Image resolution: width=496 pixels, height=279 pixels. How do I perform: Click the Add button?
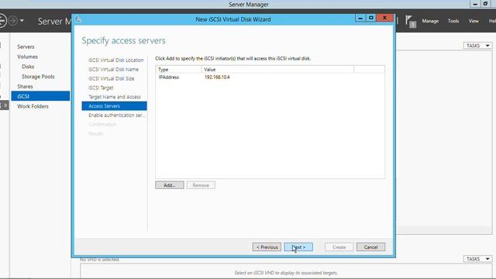click(170, 185)
